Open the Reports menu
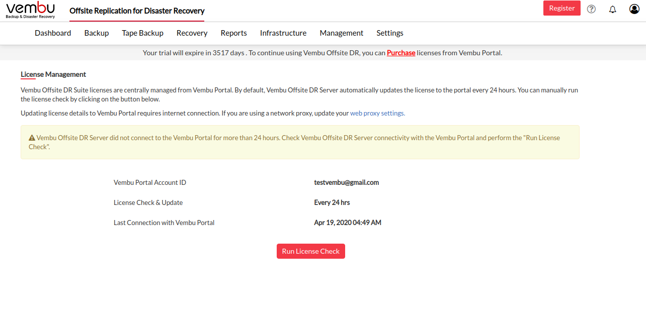 [x=233, y=33]
